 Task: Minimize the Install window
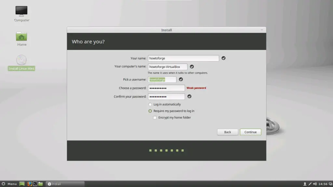pos(262,30)
